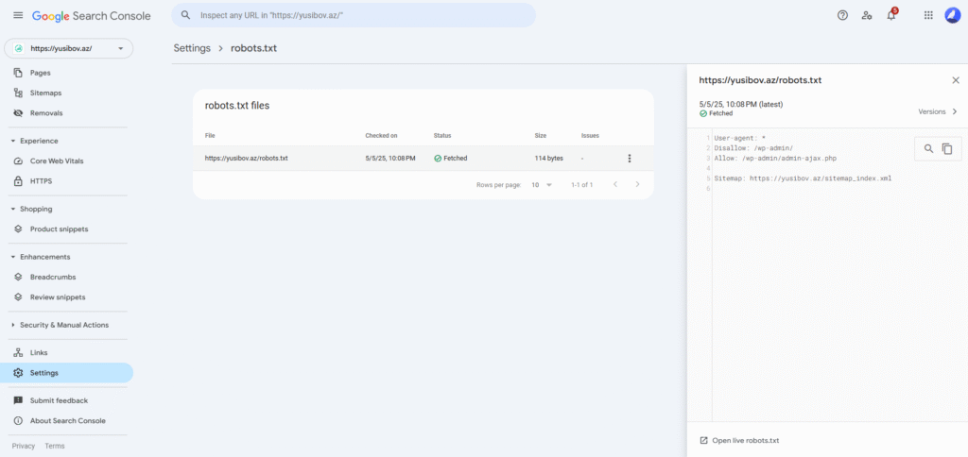Click the Pages icon in sidebar
This screenshot has height=457, width=968.
(x=18, y=73)
